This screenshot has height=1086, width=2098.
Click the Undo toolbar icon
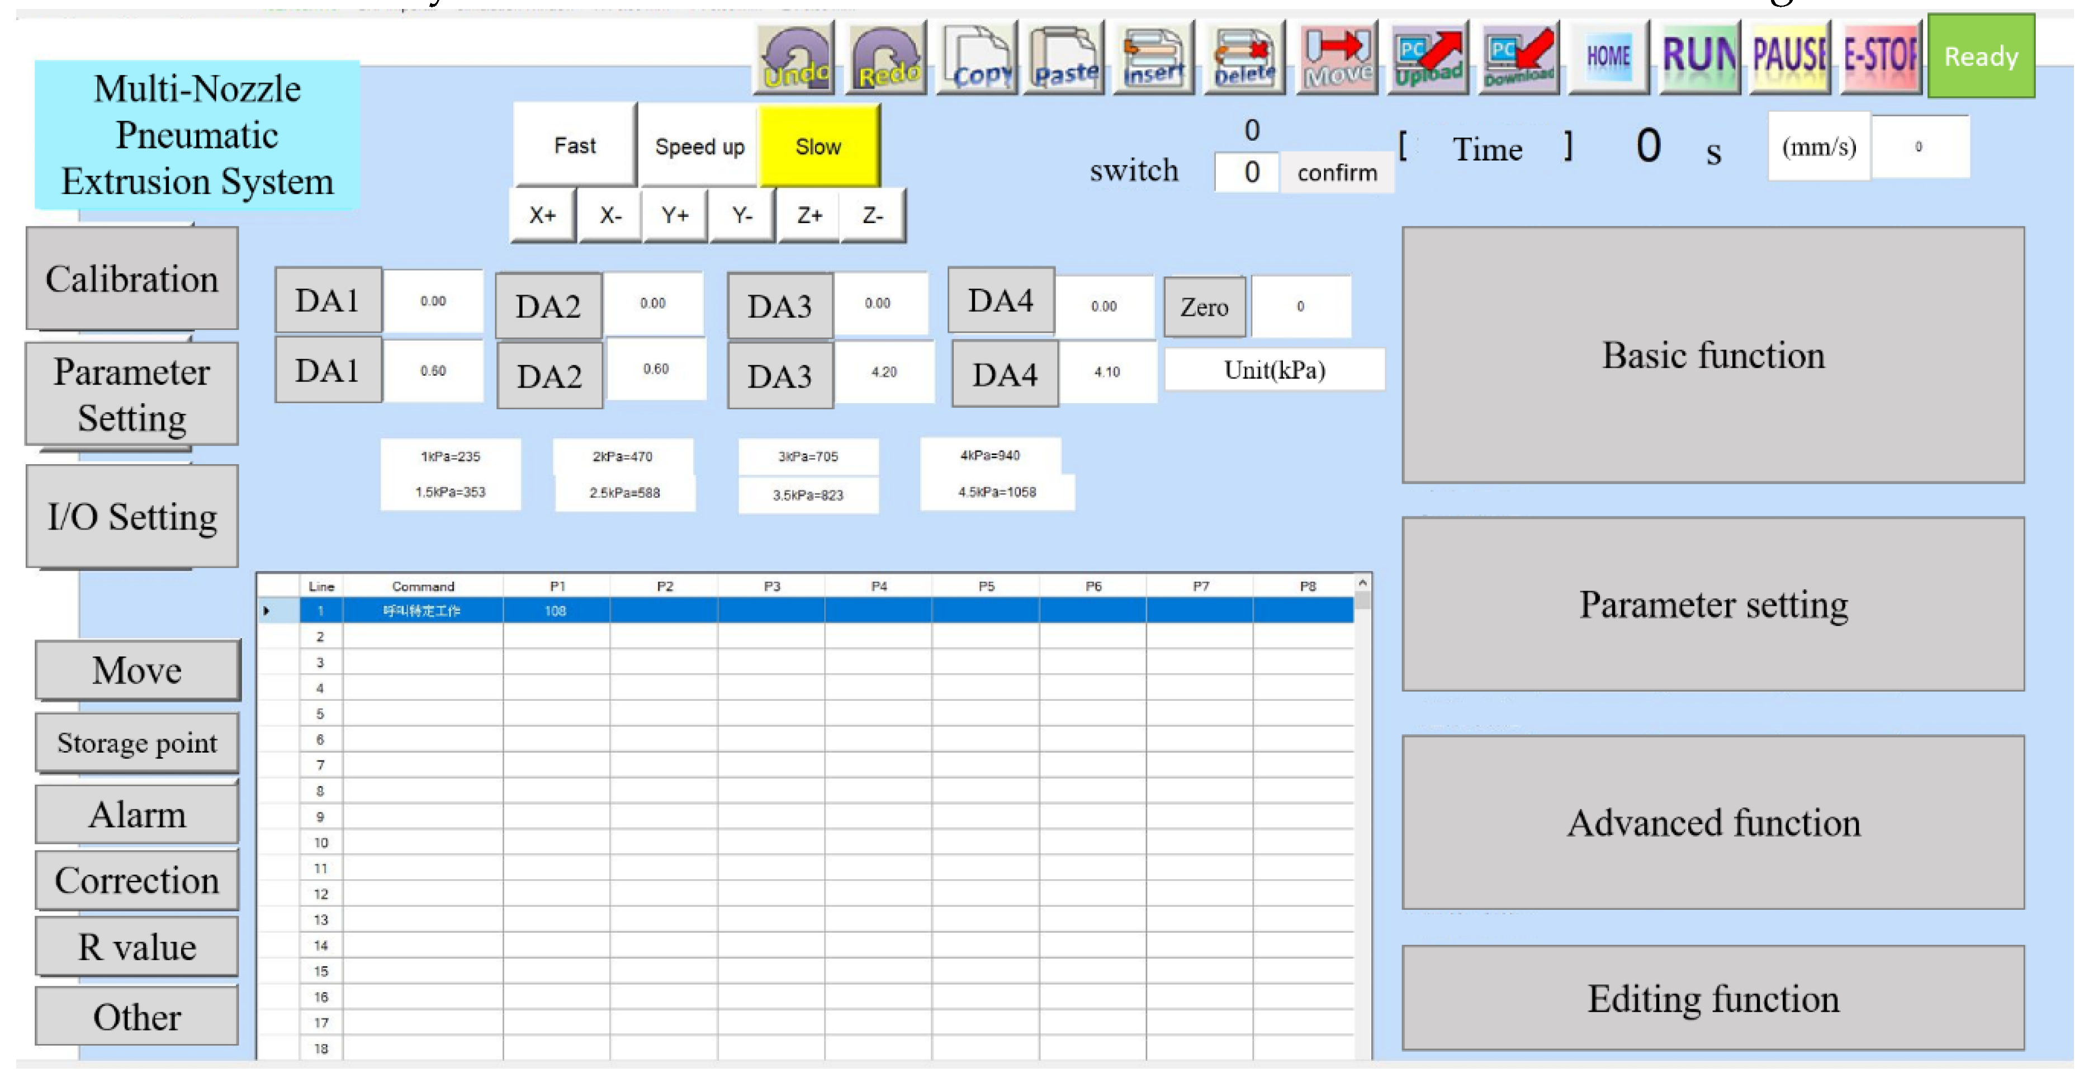tap(795, 59)
